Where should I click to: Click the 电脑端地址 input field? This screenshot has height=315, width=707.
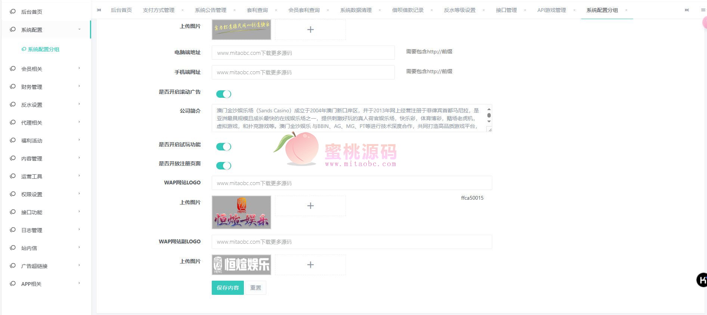point(303,53)
